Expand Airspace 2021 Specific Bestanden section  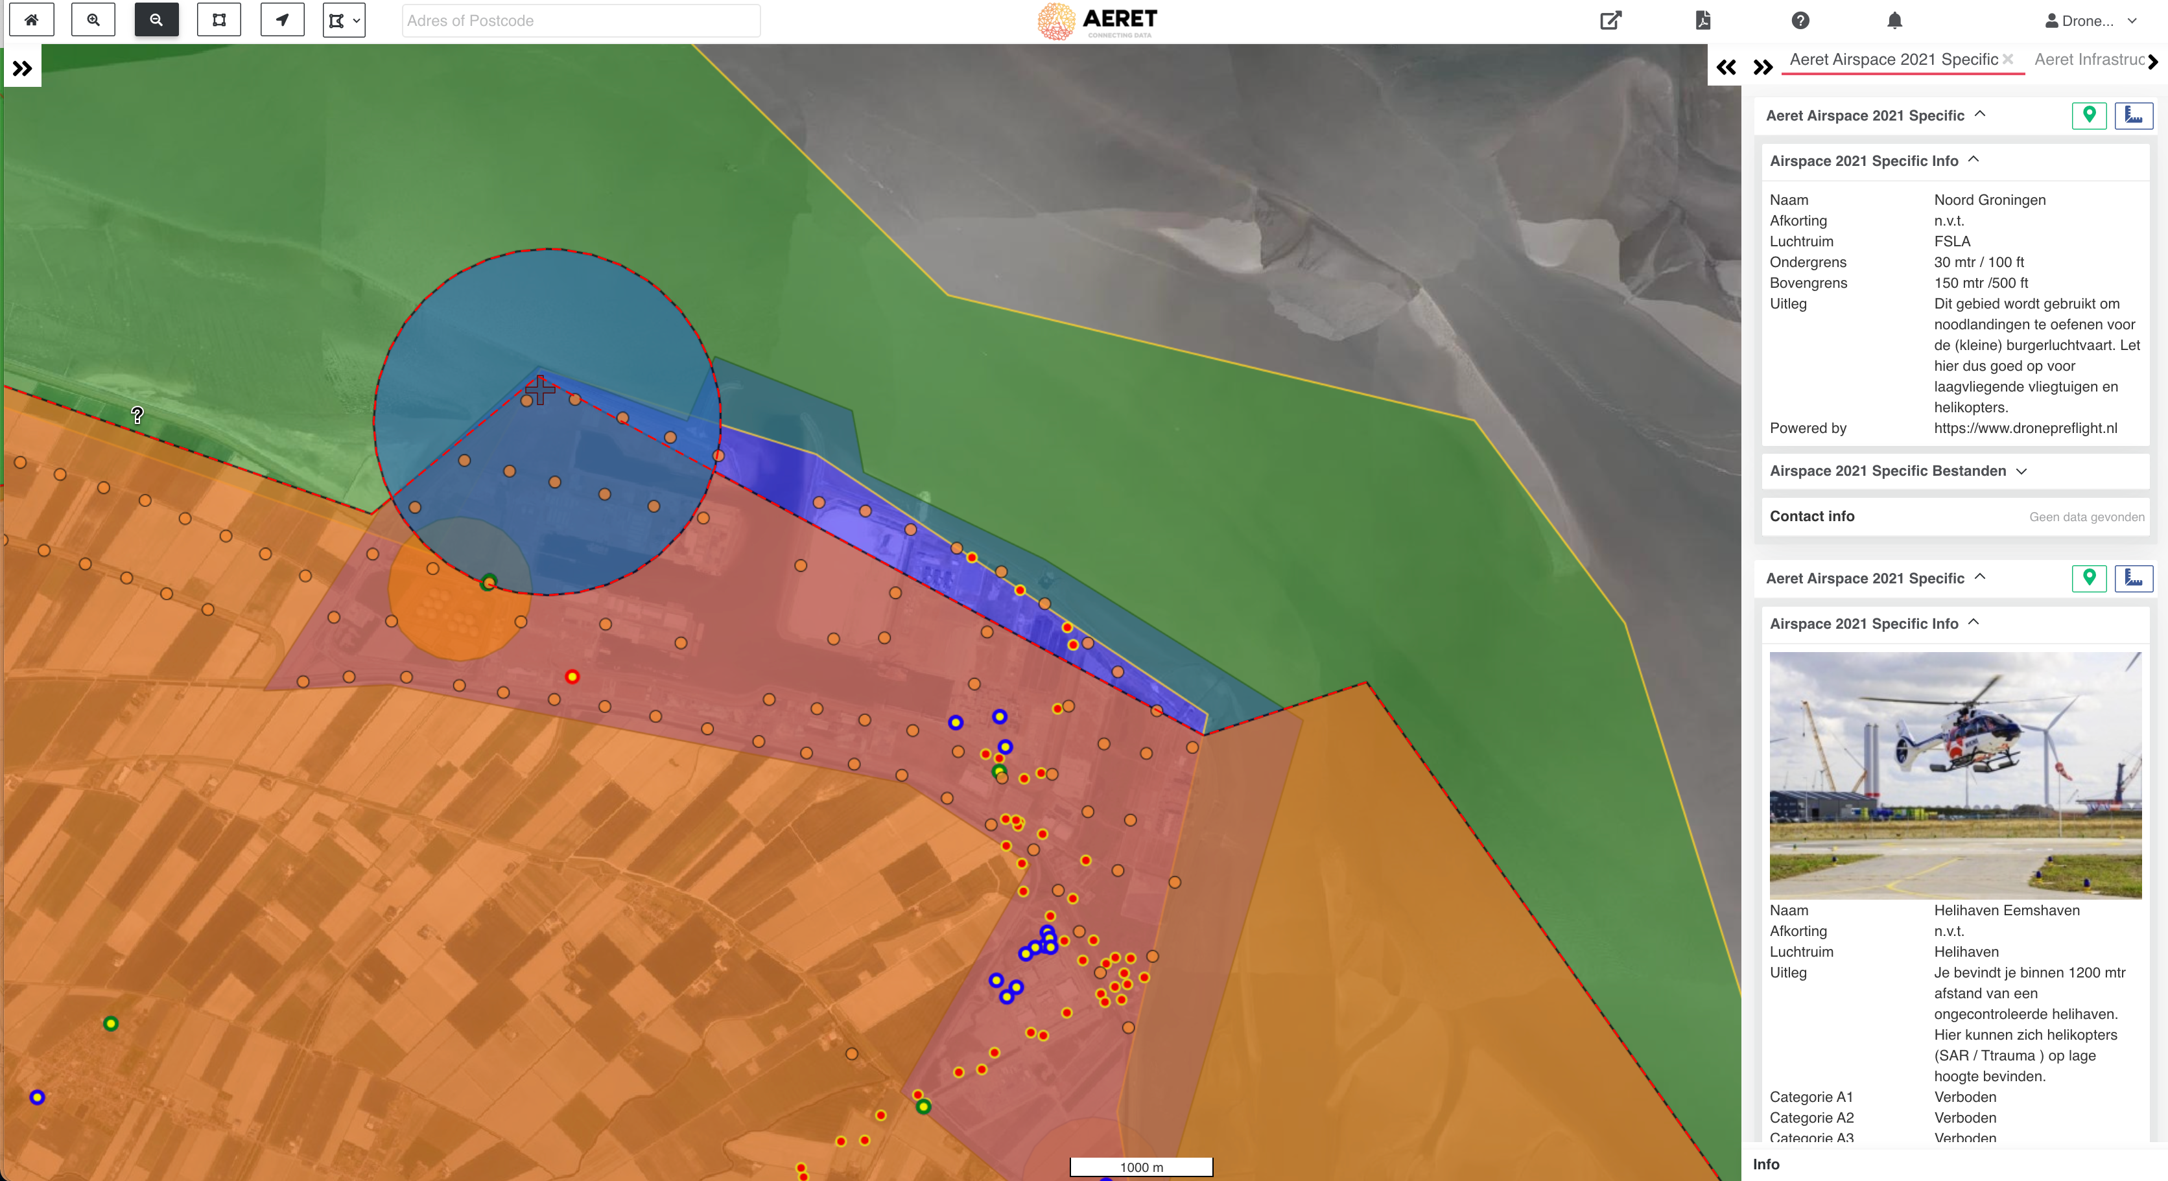tap(1954, 471)
